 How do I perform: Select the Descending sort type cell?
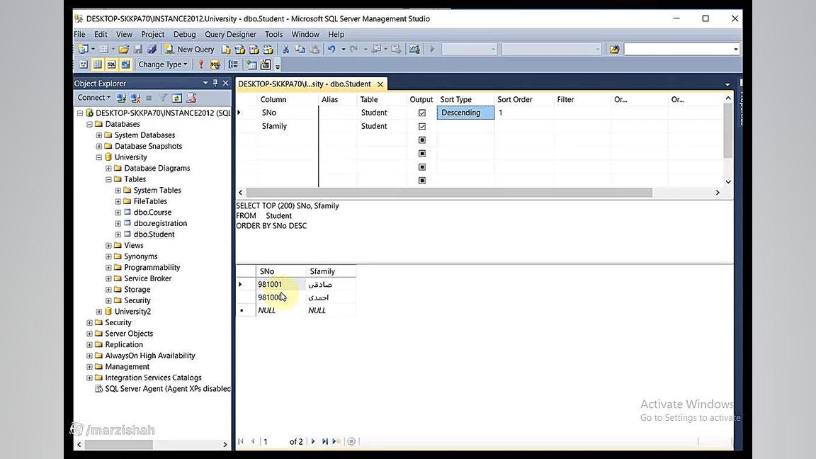(x=466, y=113)
